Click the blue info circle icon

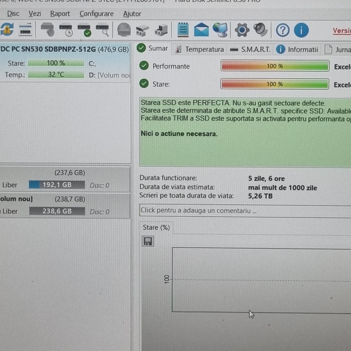(x=301, y=30)
